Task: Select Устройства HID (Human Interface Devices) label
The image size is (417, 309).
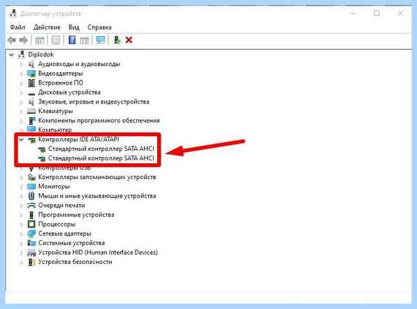Action: (x=98, y=252)
